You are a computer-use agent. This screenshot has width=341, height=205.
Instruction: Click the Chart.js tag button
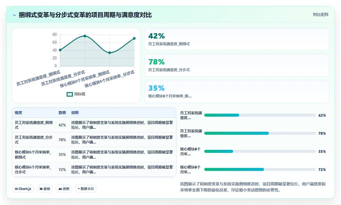tap(23, 189)
